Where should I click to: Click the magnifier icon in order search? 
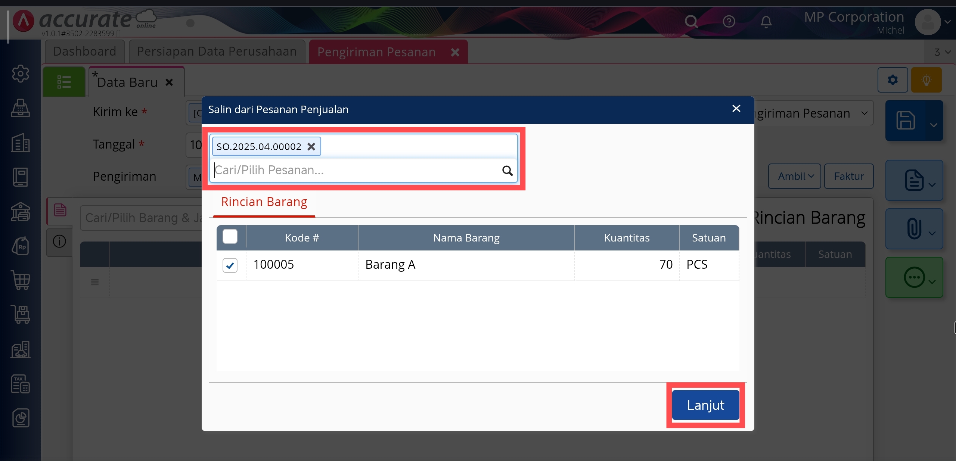507,171
